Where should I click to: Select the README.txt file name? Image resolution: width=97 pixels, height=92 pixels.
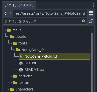click(34, 70)
